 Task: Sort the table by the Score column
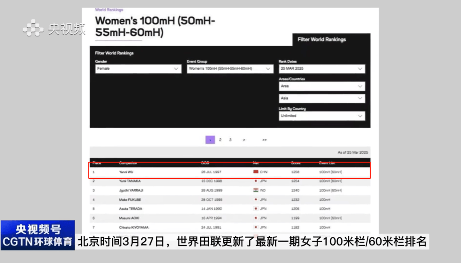coord(295,163)
